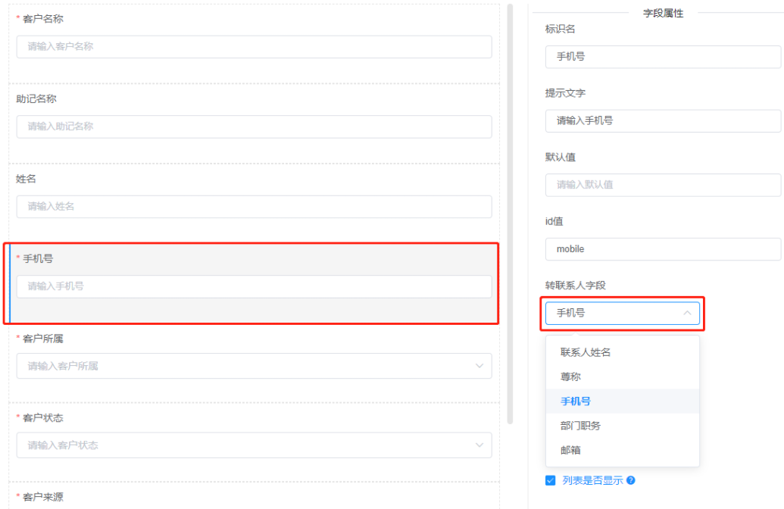Click the chevron icon on 转联系人字段 dropdown
Image resolution: width=784 pixels, height=509 pixels.
[x=687, y=313]
